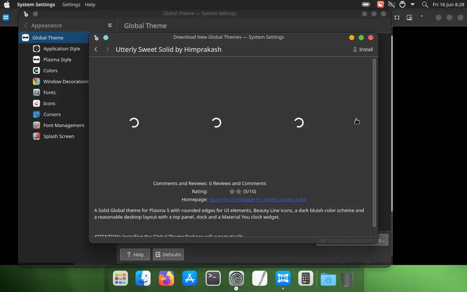Image resolution: width=467 pixels, height=292 pixels.
Task: Click the middle loading preview thumbnail
Action: pos(217,123)
